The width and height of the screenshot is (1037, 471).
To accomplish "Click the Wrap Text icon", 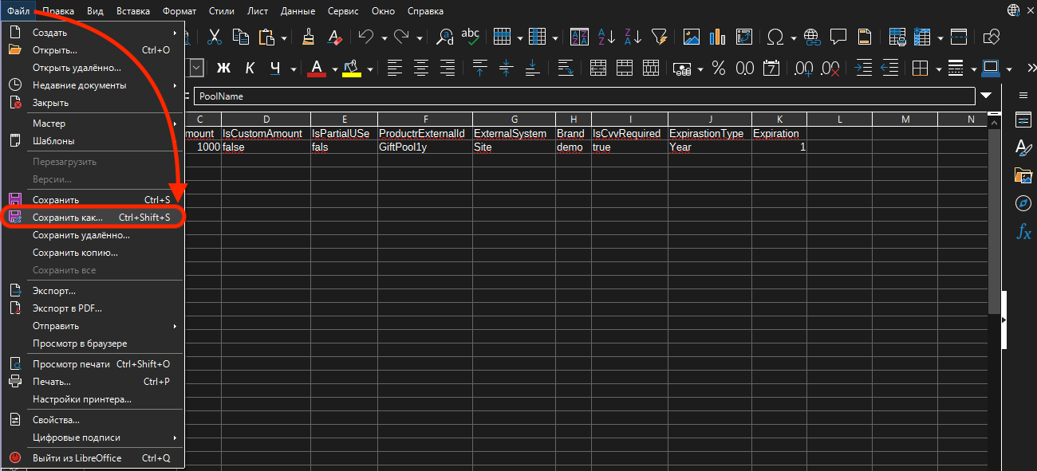I will [x=566, y=69].
